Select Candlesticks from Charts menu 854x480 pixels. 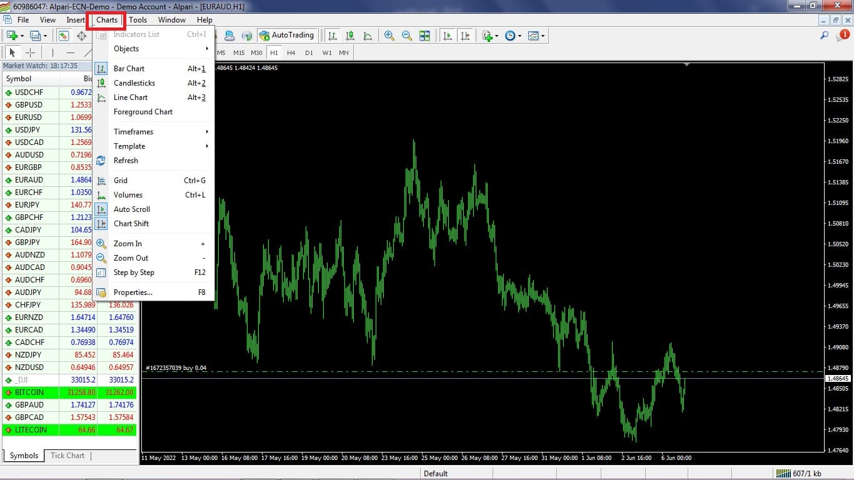153,83
